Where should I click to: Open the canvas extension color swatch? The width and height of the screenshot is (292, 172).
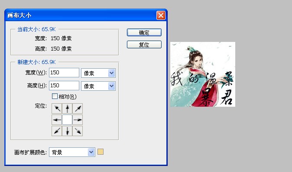(101, 152)
